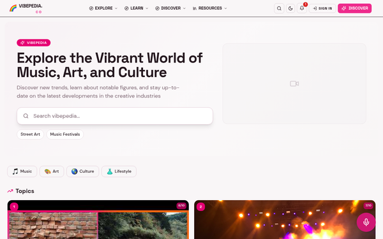The image size is (383, 239).
Task: Select the Street Art suggestion chip
Action: 30,134
